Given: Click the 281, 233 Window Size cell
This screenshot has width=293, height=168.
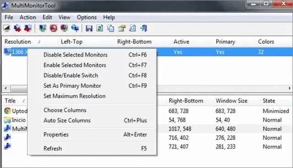Looking at the screenshot, I should (225, 146).
